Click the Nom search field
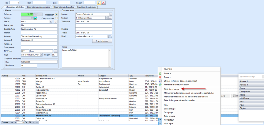The width and height of the screenshot is (264, 125). pos(39,3)
